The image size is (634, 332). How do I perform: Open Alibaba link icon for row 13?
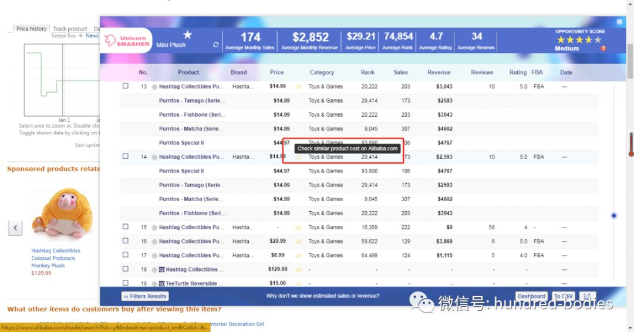(298, 86)
